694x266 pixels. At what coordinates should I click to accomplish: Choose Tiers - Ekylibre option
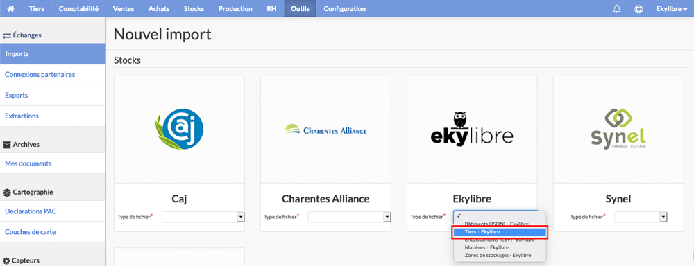coord(500,232)
